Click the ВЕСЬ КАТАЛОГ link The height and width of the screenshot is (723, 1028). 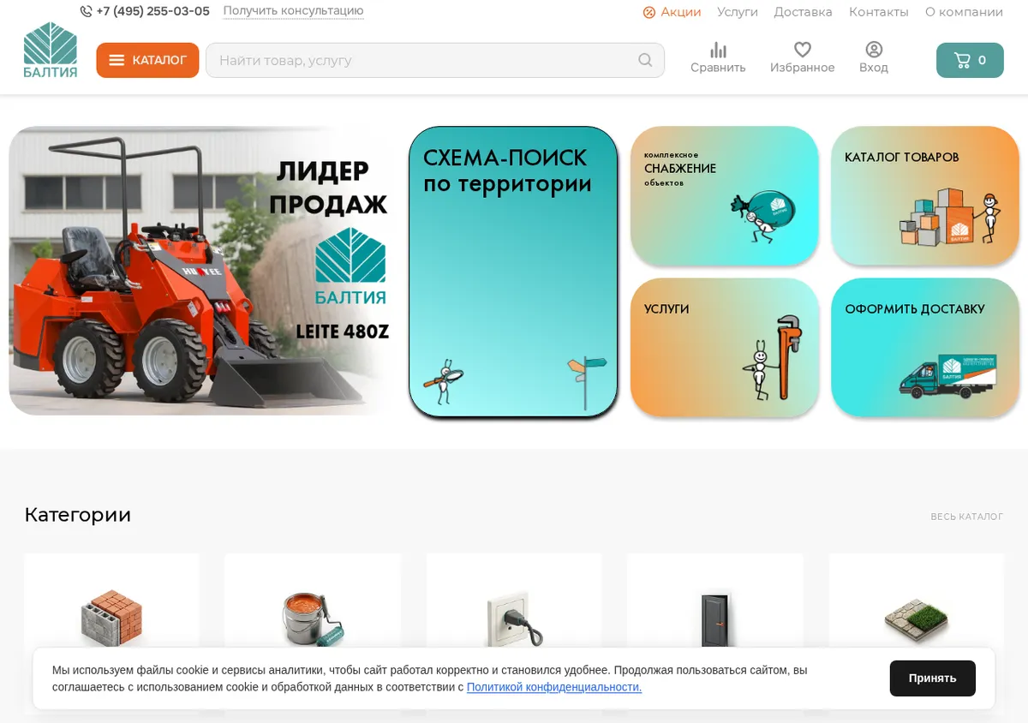[966, 517]
